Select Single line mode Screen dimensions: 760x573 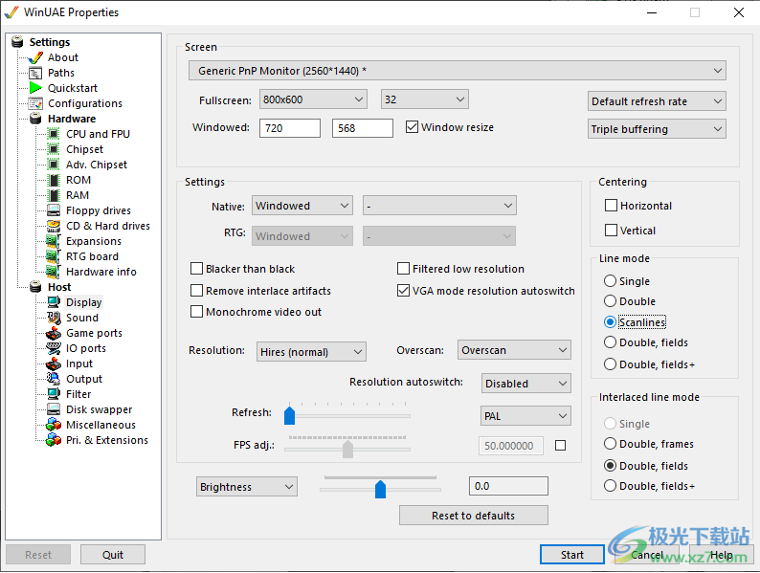point(611,281)
